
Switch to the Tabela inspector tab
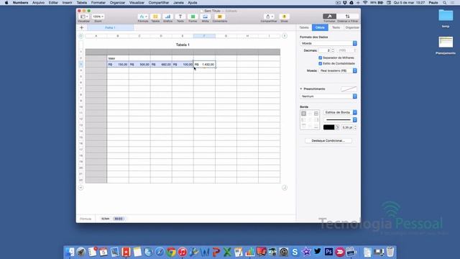tap(304, 27)
